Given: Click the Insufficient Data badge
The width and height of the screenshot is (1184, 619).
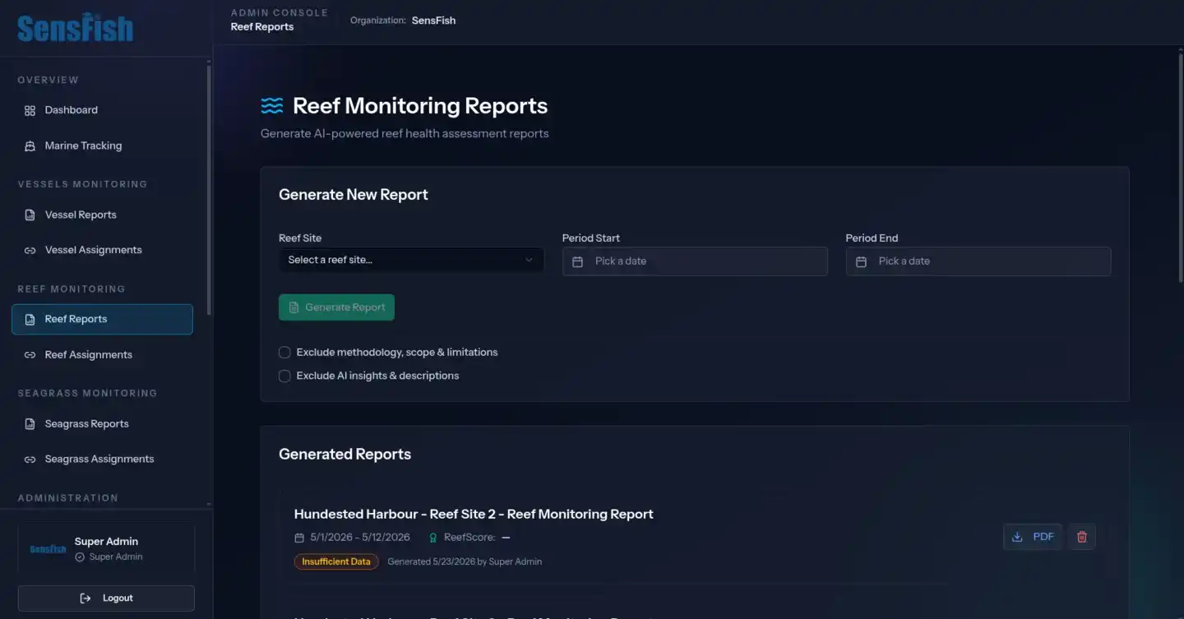Looking at the screenshot, I should click(x=336, y=562).
